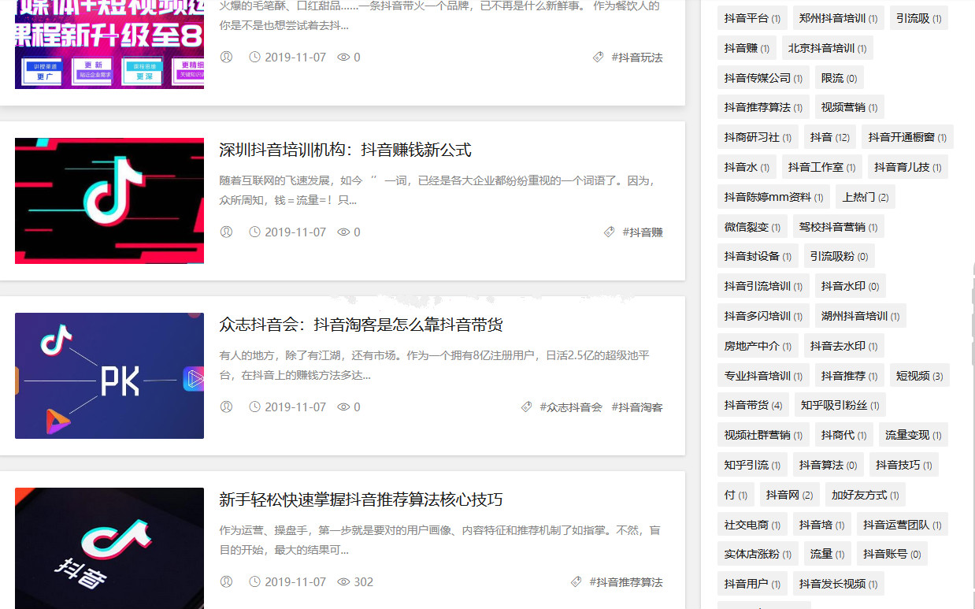Select the 抖音去水印 tag
This screenshot has height=609, width=975.
click(x=843, y=346)
